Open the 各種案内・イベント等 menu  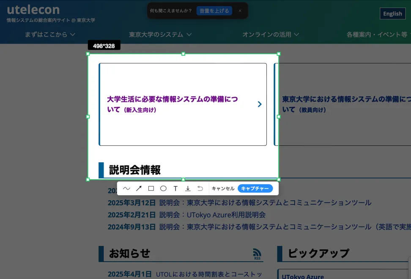[377, 35]
